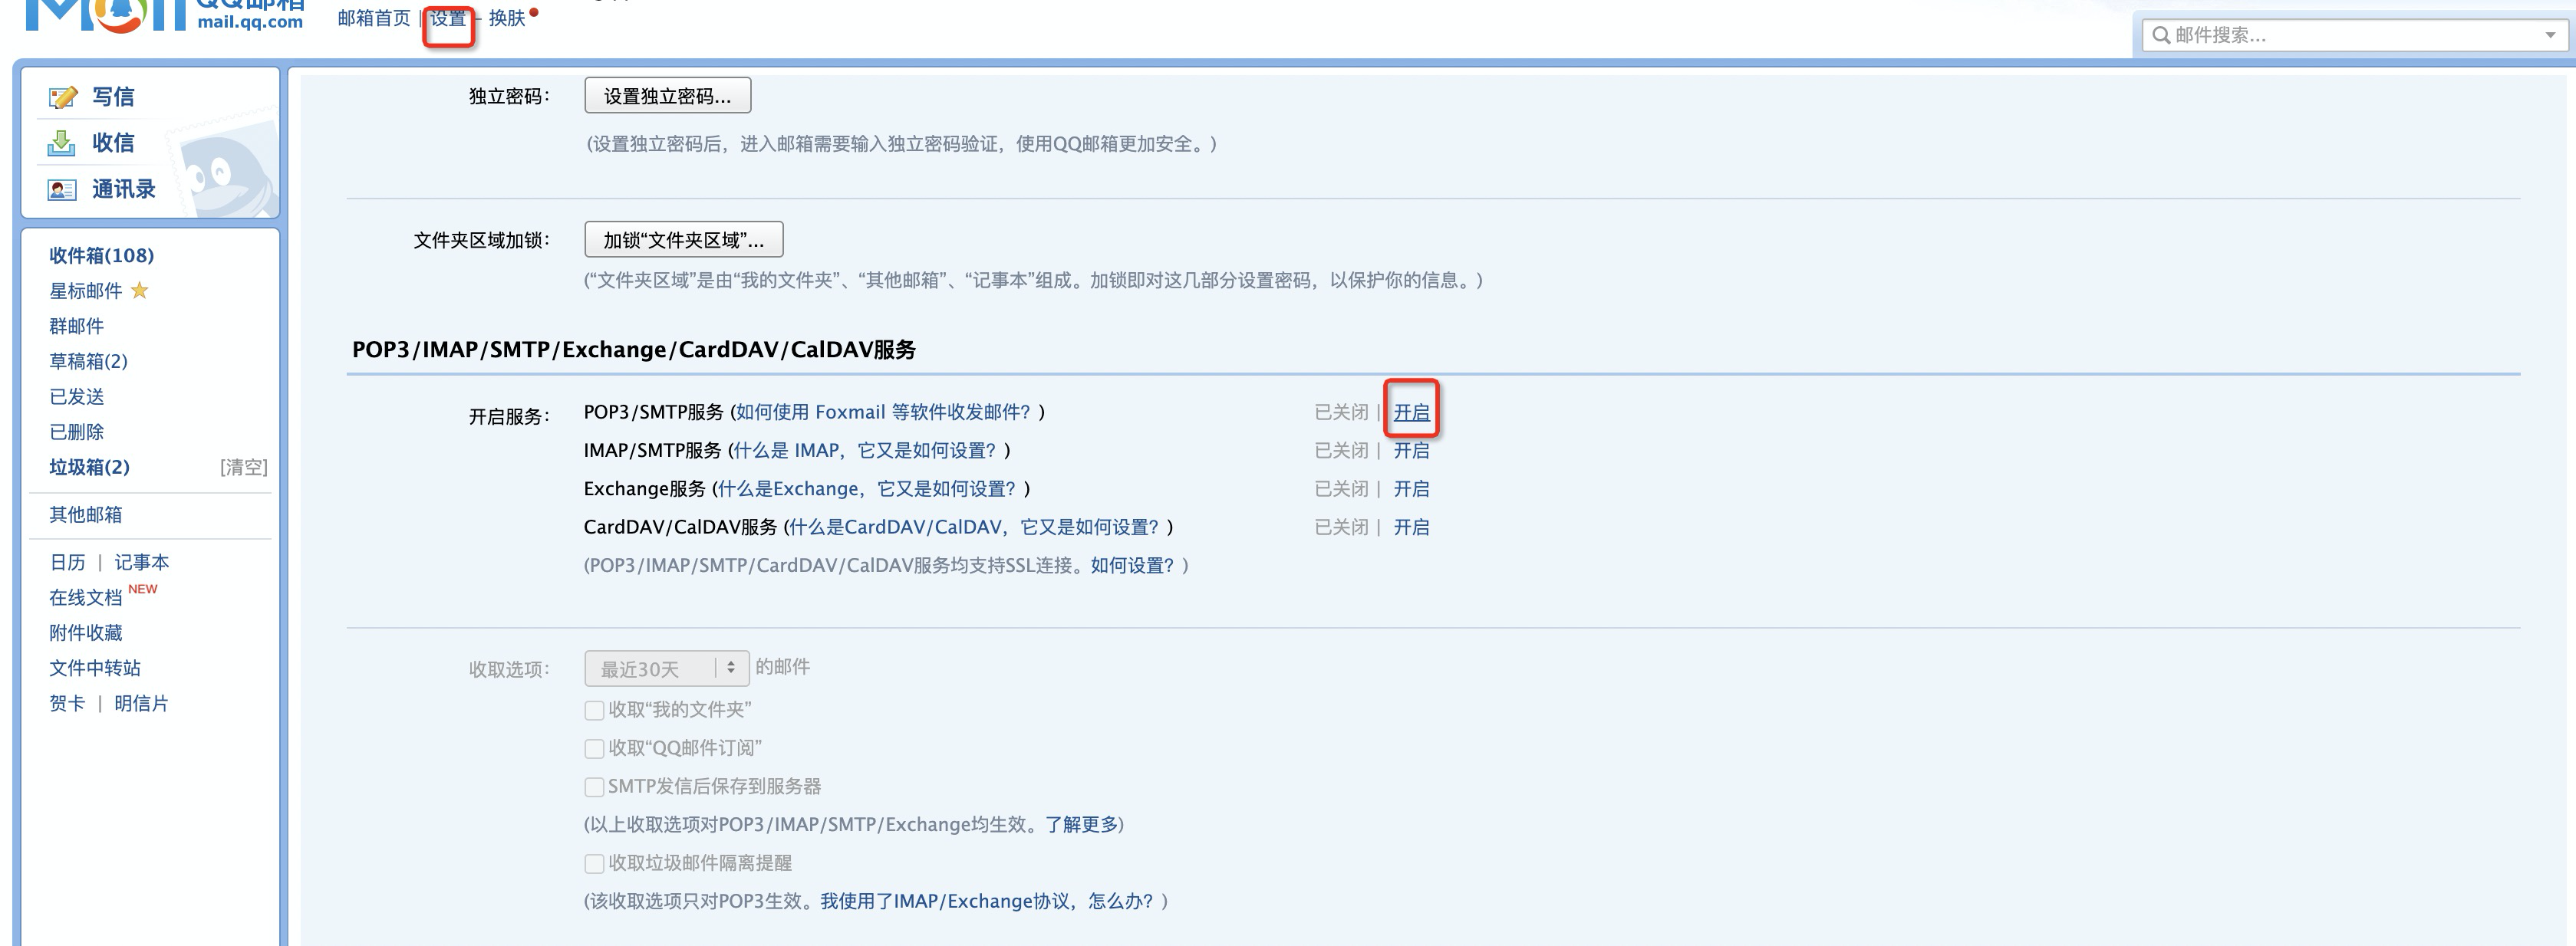
Task: Enable the IMAP/SMTP service via 开启
Action: click(1411, 451)
